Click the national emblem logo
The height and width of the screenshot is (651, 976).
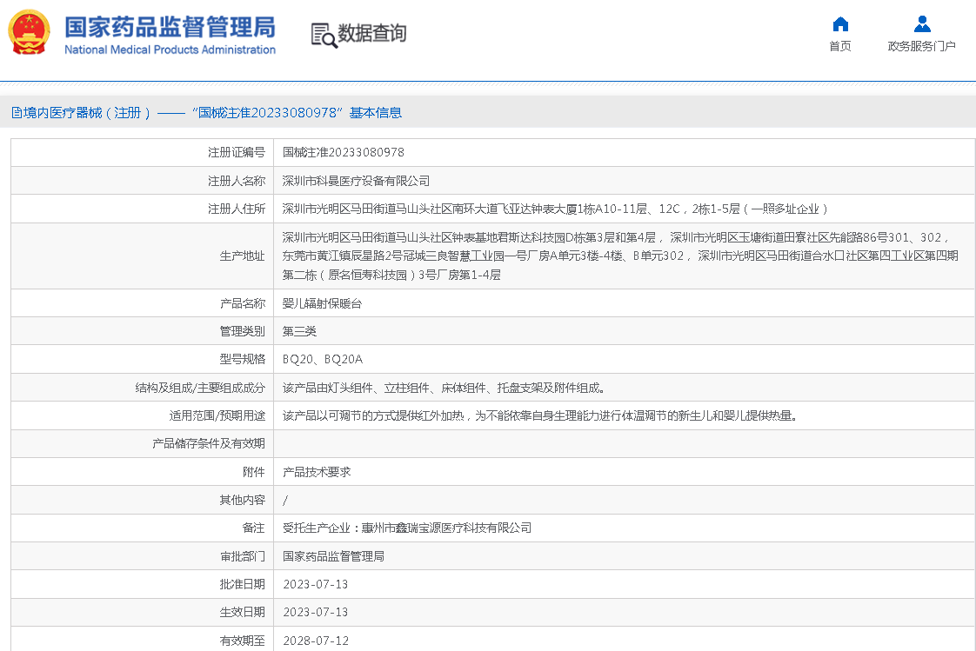tap(30, 33)
